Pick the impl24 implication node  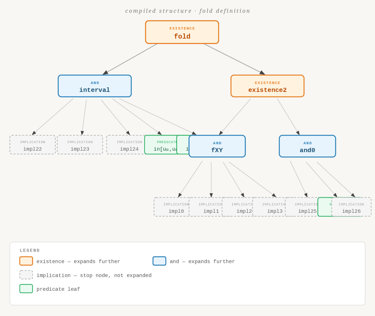click(125, 145)
